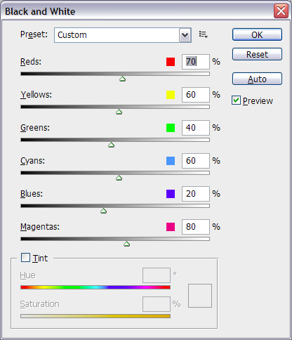Click the Reds slider handle
Image resolution: width=292 pixels, height=340 pixels.
click(x=122, y=79)
